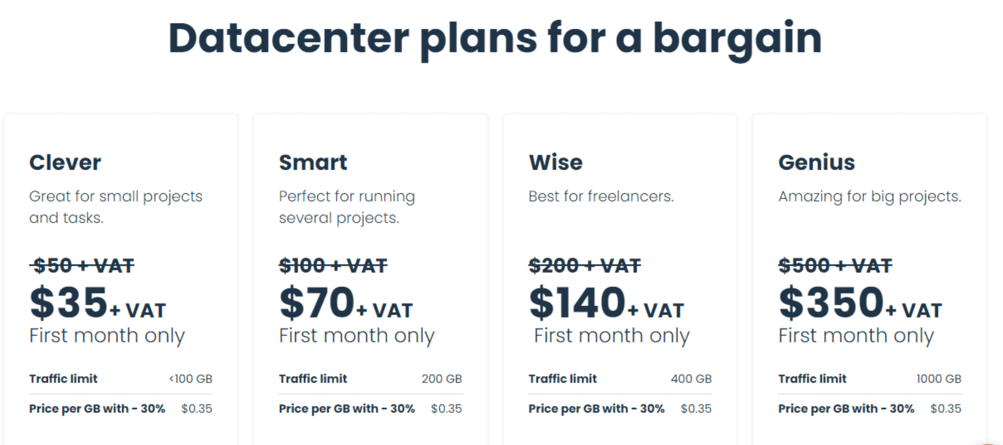
Task: Click Genius plan's $0.35 price per GB
Action: tap(946, 409)
